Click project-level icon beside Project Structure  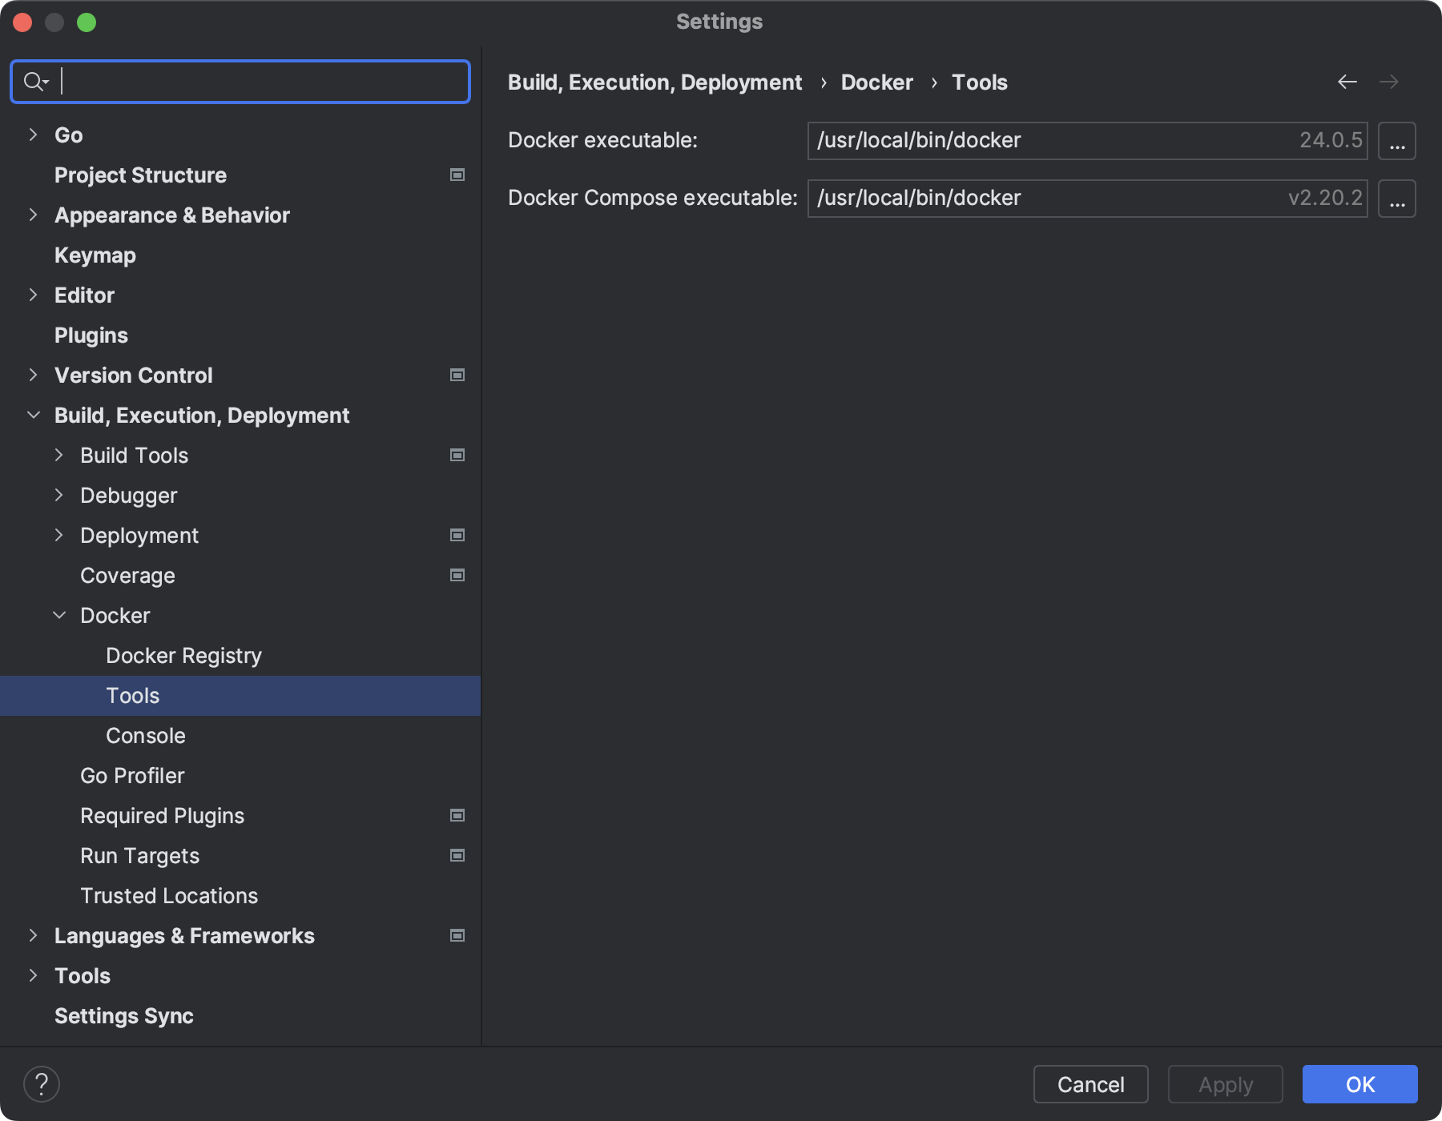coord(457,175)
